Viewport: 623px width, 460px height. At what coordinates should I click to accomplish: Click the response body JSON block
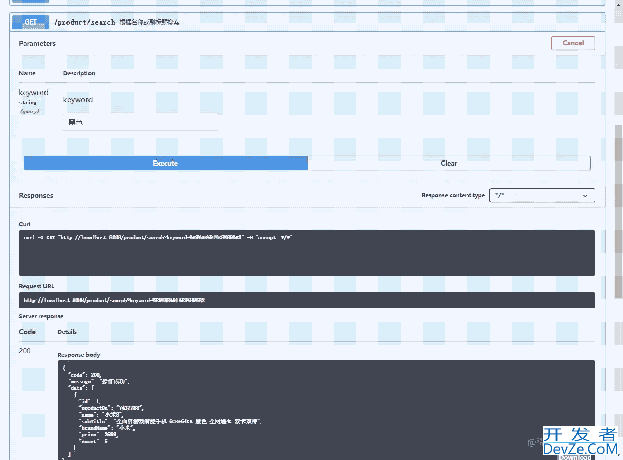pyautogui.click(x=326, y=410)
